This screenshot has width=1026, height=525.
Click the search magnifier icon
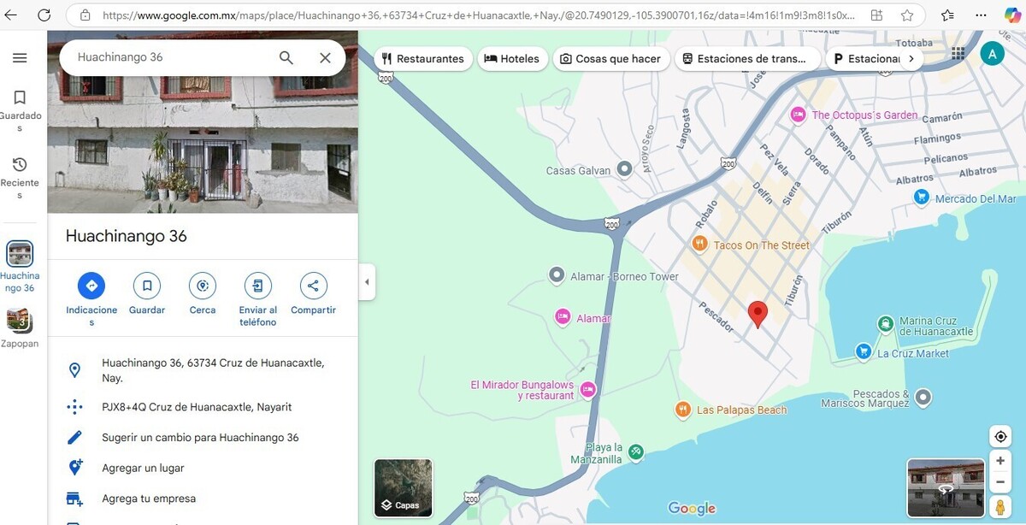coord(286,58)
